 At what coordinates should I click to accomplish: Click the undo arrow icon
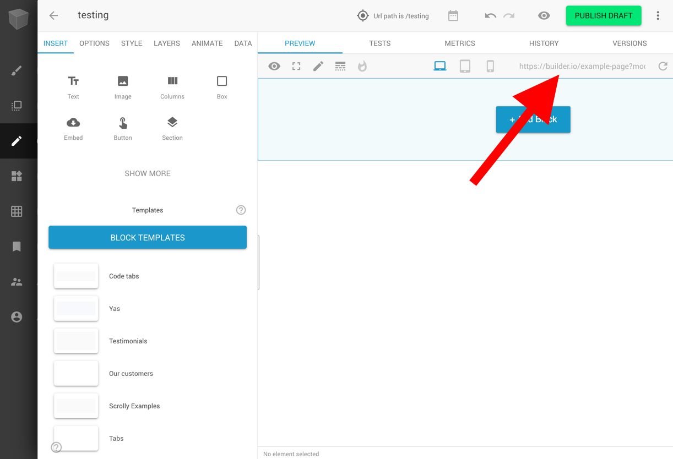point(490,16)
